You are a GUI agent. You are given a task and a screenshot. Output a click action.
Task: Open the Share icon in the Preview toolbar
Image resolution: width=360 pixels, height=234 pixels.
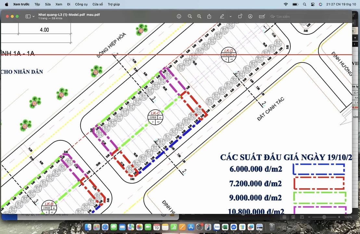(x=209, y=16)
